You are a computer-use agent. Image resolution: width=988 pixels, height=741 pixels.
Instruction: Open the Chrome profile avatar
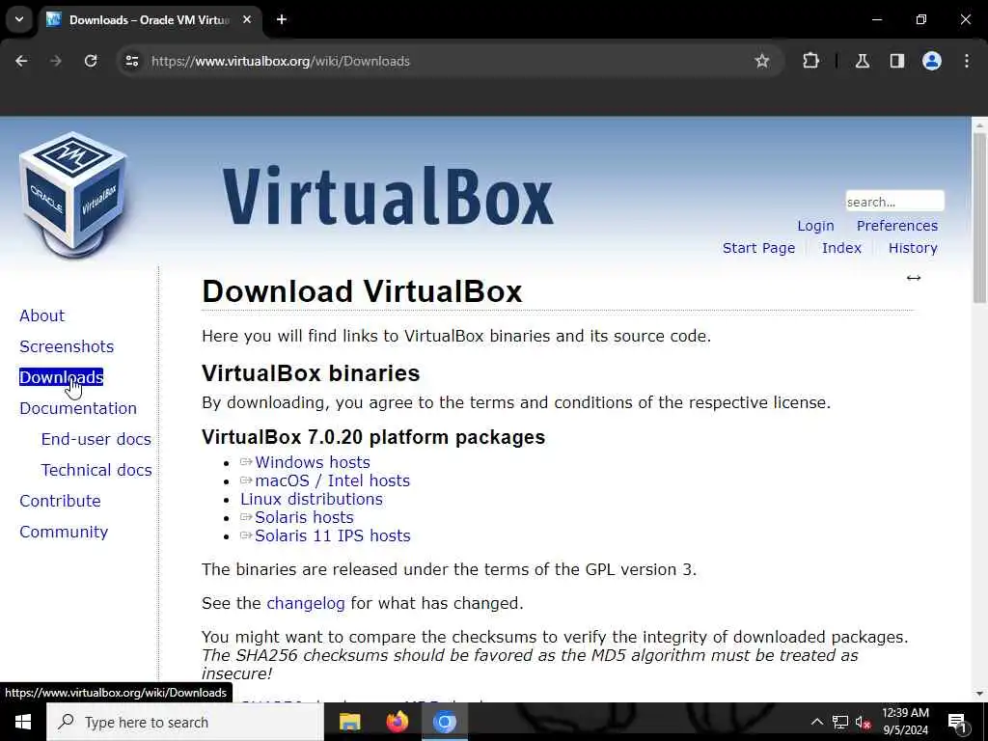point(931,61)
